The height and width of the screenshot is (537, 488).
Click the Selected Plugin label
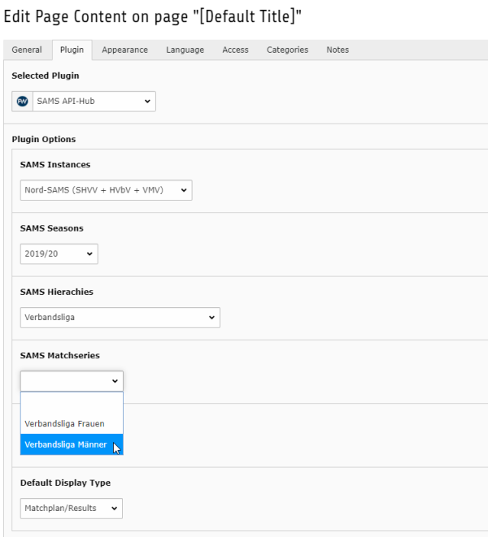[46, 76]
